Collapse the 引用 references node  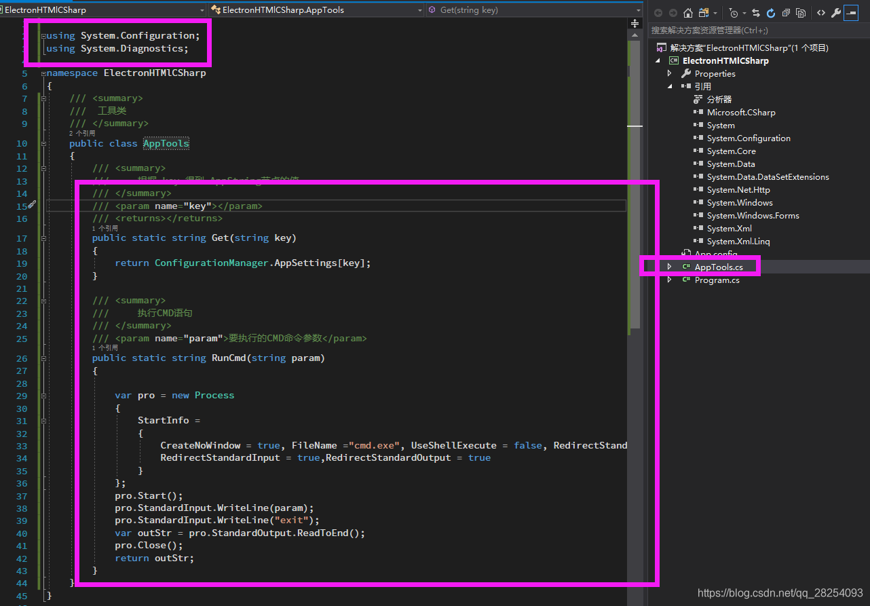[x=670, y=87]
